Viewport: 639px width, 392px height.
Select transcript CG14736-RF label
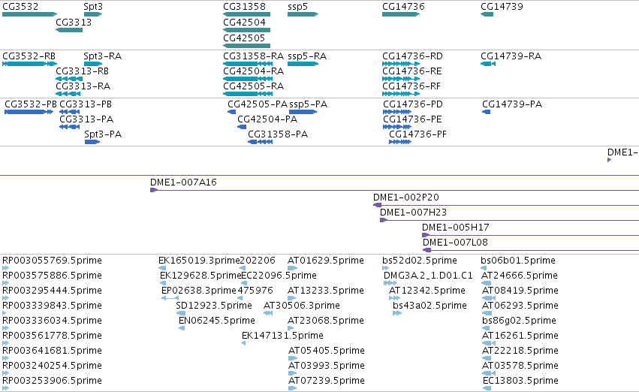(x=411, y=86)
